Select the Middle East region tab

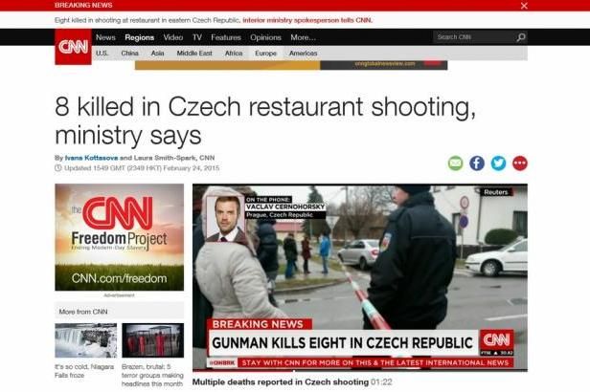point(194,54)
